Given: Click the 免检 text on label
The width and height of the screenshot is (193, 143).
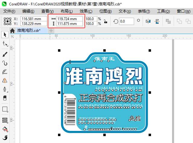Looking at the screenshot, I should pyautogui.click(x=135, y=118).
